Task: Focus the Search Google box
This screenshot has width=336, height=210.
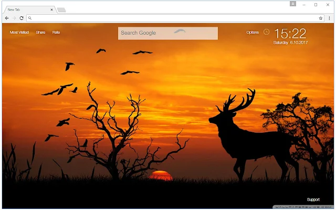Action: click(168, 33)
